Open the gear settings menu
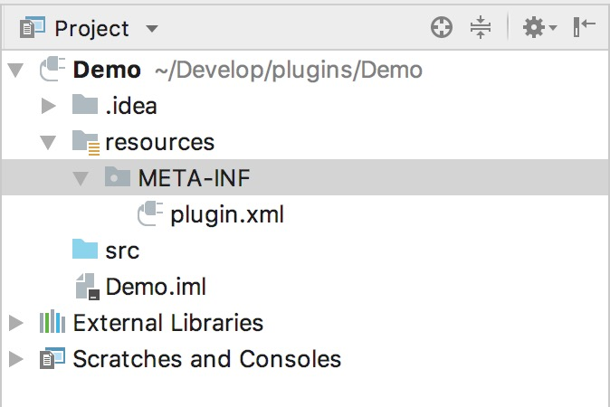 (539, 28)
